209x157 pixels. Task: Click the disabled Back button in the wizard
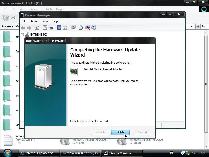click(x=101, y=132)
